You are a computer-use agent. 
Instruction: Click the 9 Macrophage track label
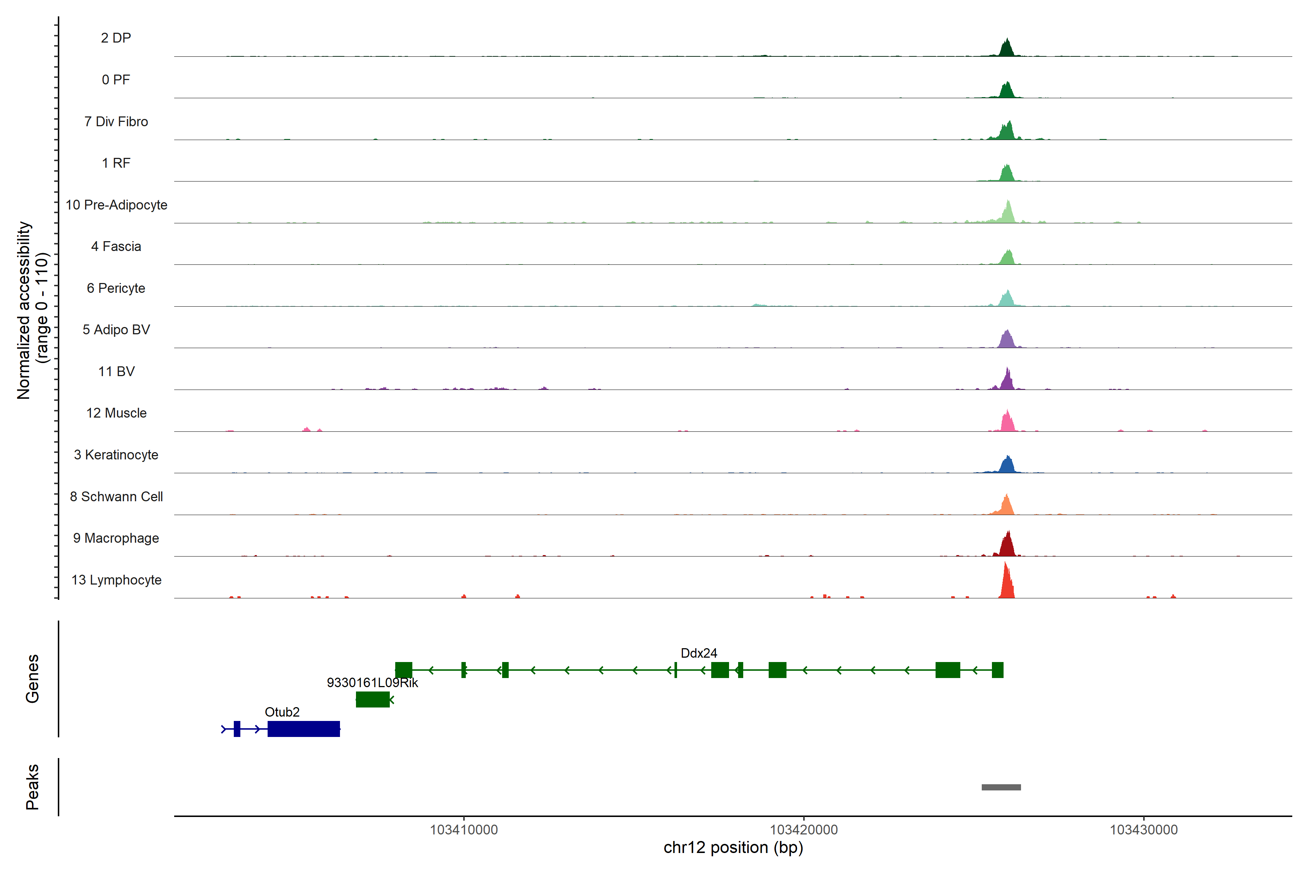pos(116,538)
